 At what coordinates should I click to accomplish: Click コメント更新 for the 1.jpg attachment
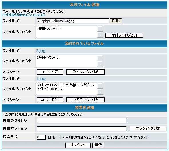pyautogui.click(x=50, y=100)
